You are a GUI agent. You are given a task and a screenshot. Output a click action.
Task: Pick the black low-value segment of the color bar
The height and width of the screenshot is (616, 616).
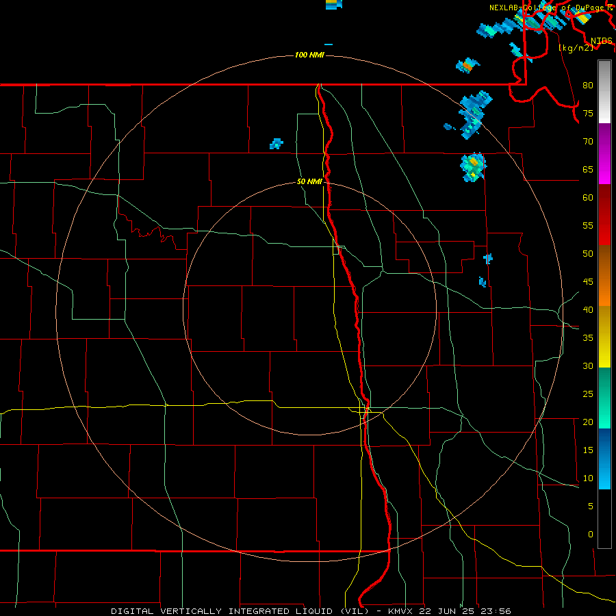tap(604, 518)
